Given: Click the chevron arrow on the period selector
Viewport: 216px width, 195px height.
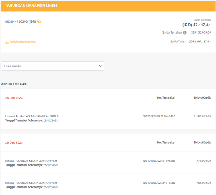Looking at the screenshot, I should pyautogui.click(x=101, y=66).
